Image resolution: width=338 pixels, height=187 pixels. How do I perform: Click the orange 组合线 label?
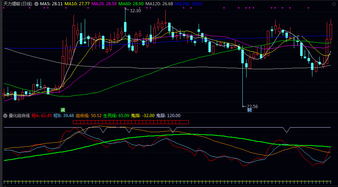point(89,115)
